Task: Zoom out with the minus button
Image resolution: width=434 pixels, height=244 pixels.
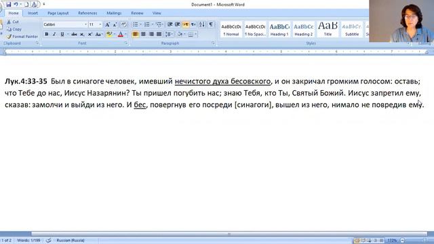Action: click(402, 241)
